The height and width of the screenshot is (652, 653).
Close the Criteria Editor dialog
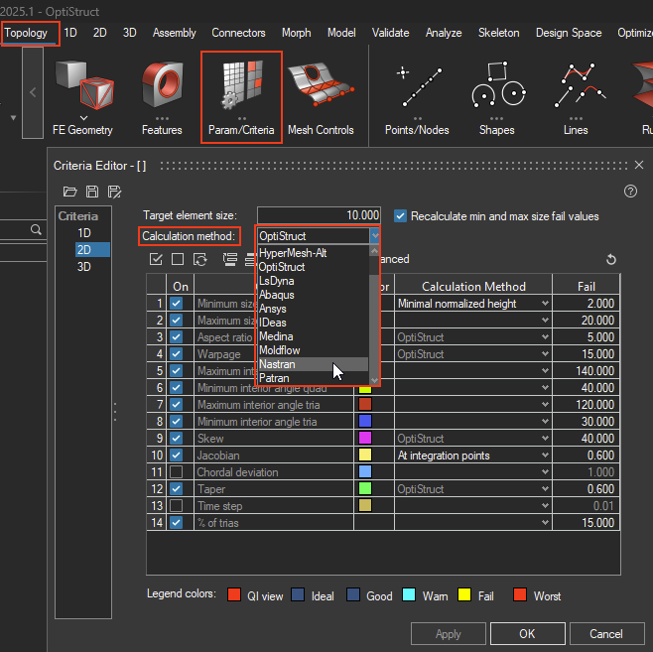click(x=639, y=165)
